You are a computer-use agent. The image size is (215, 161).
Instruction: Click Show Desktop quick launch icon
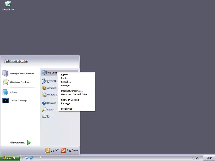26,158
